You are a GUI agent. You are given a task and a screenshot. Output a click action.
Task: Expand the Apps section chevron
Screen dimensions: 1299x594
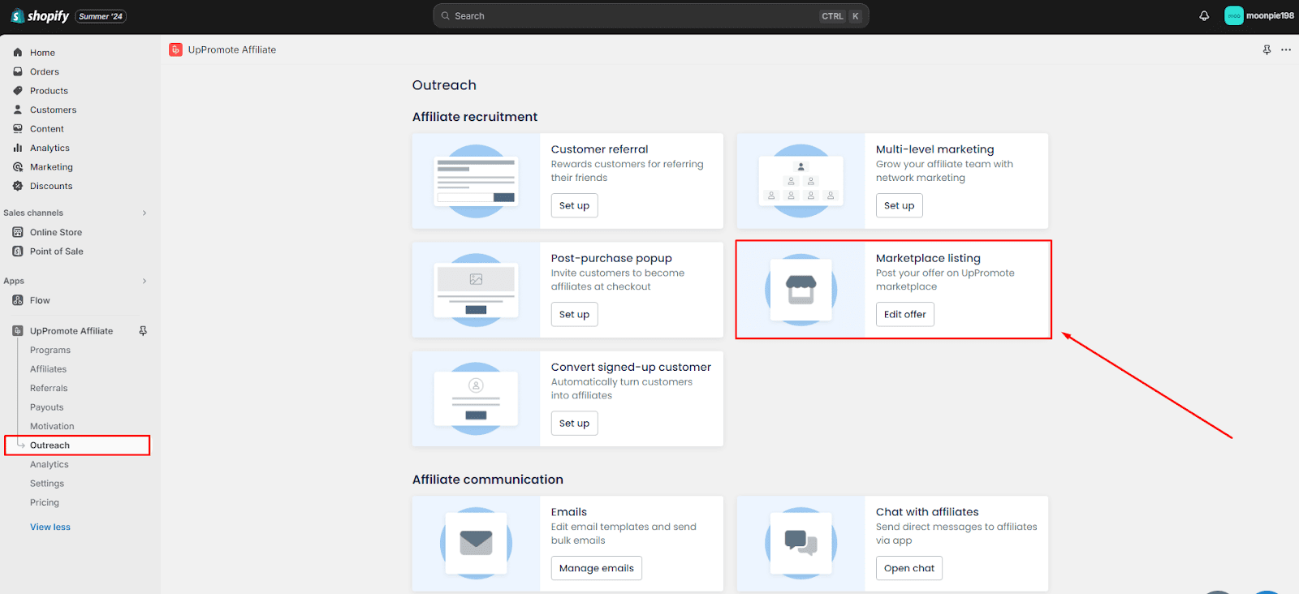[x=145, y=282]
